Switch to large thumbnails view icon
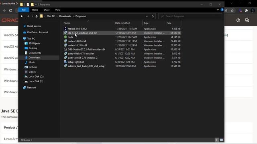The width and height of the screenshot is (257, 144). pos(221,140)
